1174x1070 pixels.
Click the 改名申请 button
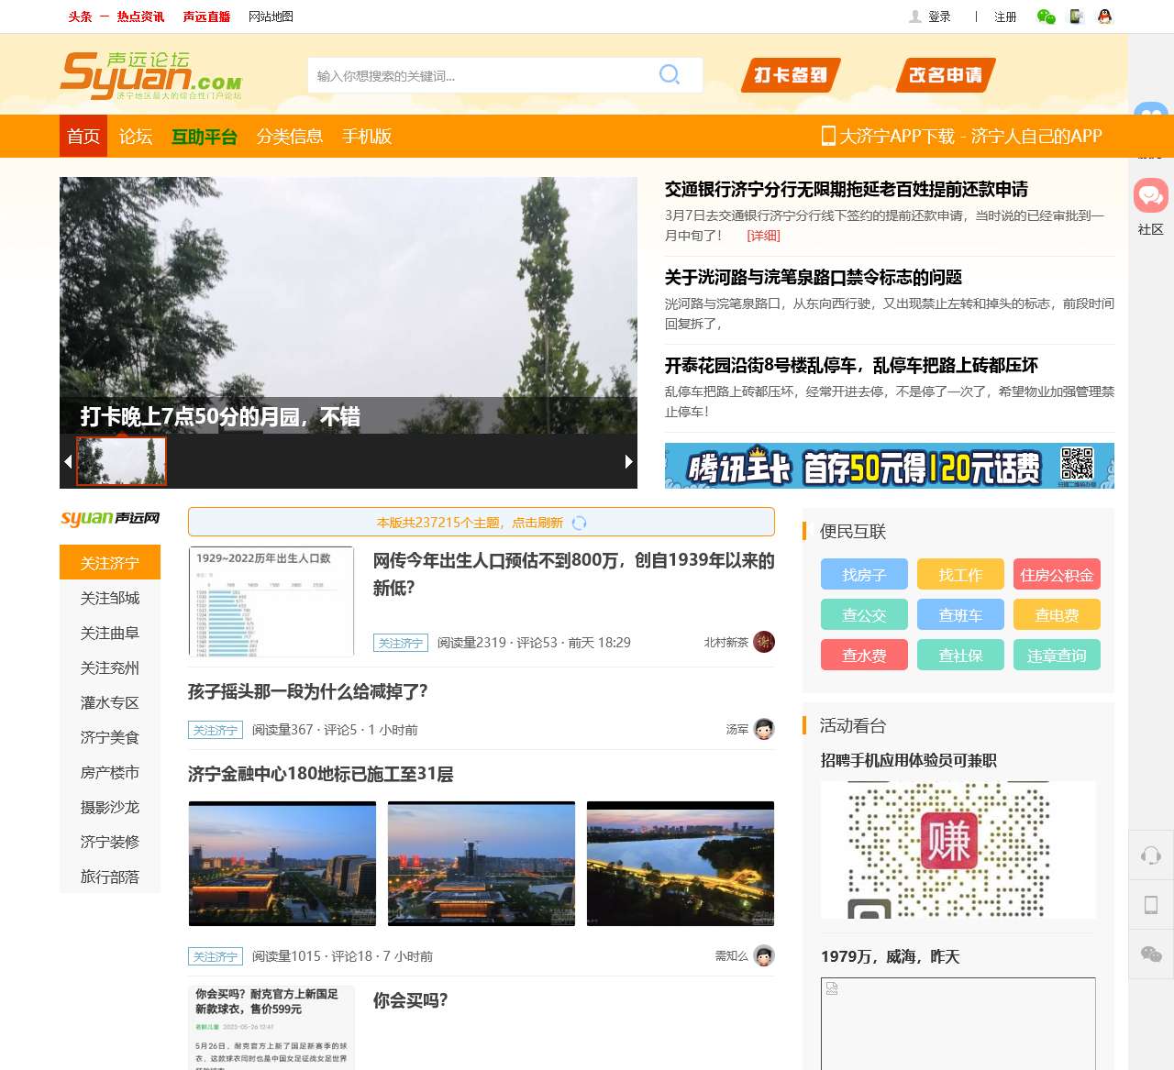(x=946, y=75)
